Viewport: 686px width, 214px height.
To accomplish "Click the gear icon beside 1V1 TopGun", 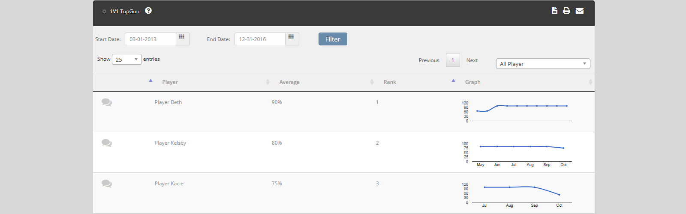I will click(104, 12).
